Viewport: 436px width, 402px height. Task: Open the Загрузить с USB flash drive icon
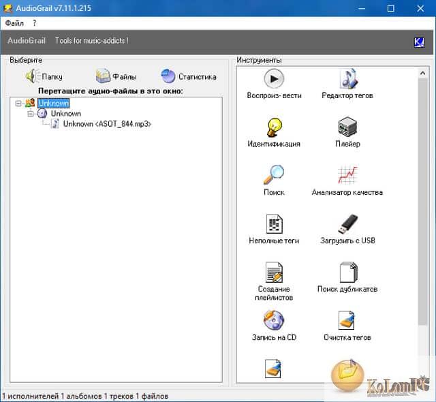(x=347, y=223)
